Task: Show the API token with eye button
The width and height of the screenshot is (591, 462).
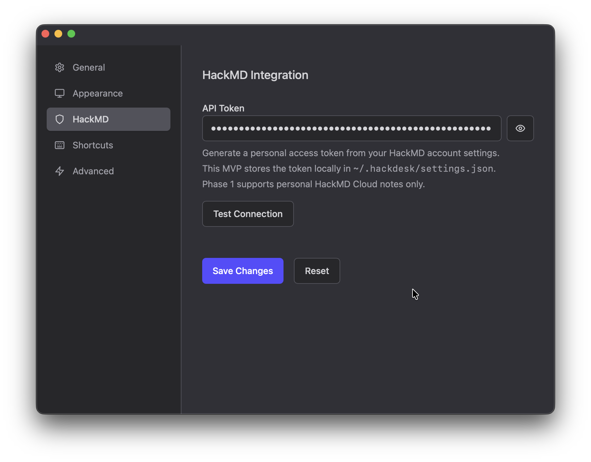Action: coord(520,128)
